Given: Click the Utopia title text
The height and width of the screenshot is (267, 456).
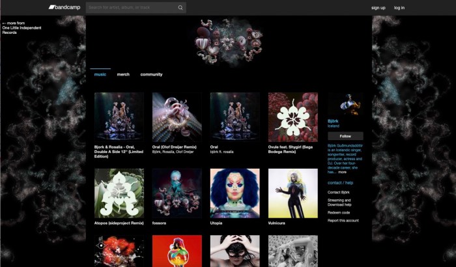Looking at the screenshot, I should click(x=216, y=223).
